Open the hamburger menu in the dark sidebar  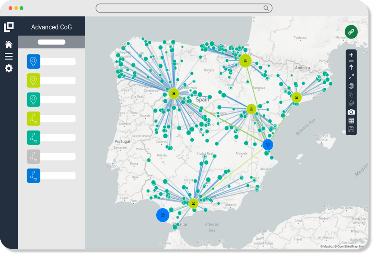9,56
